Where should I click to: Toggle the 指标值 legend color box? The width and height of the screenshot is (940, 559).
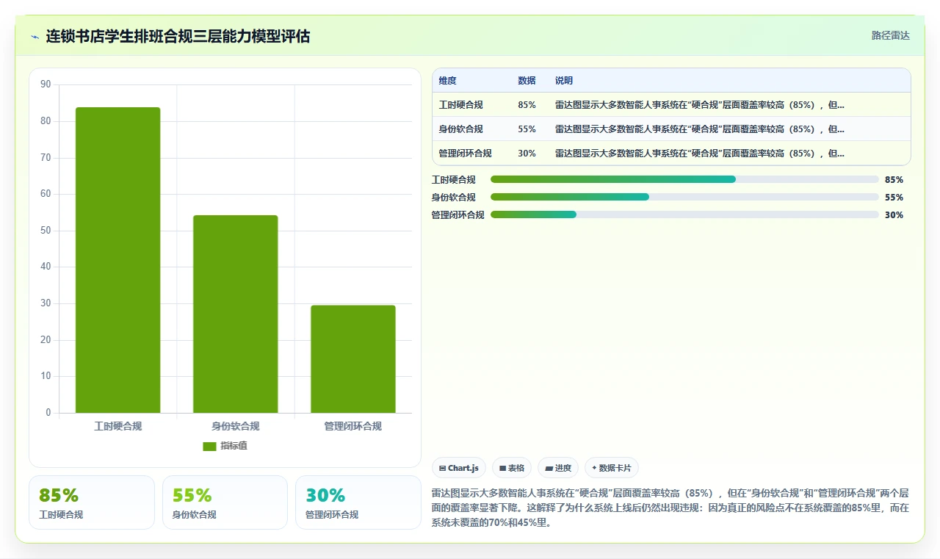209,447
